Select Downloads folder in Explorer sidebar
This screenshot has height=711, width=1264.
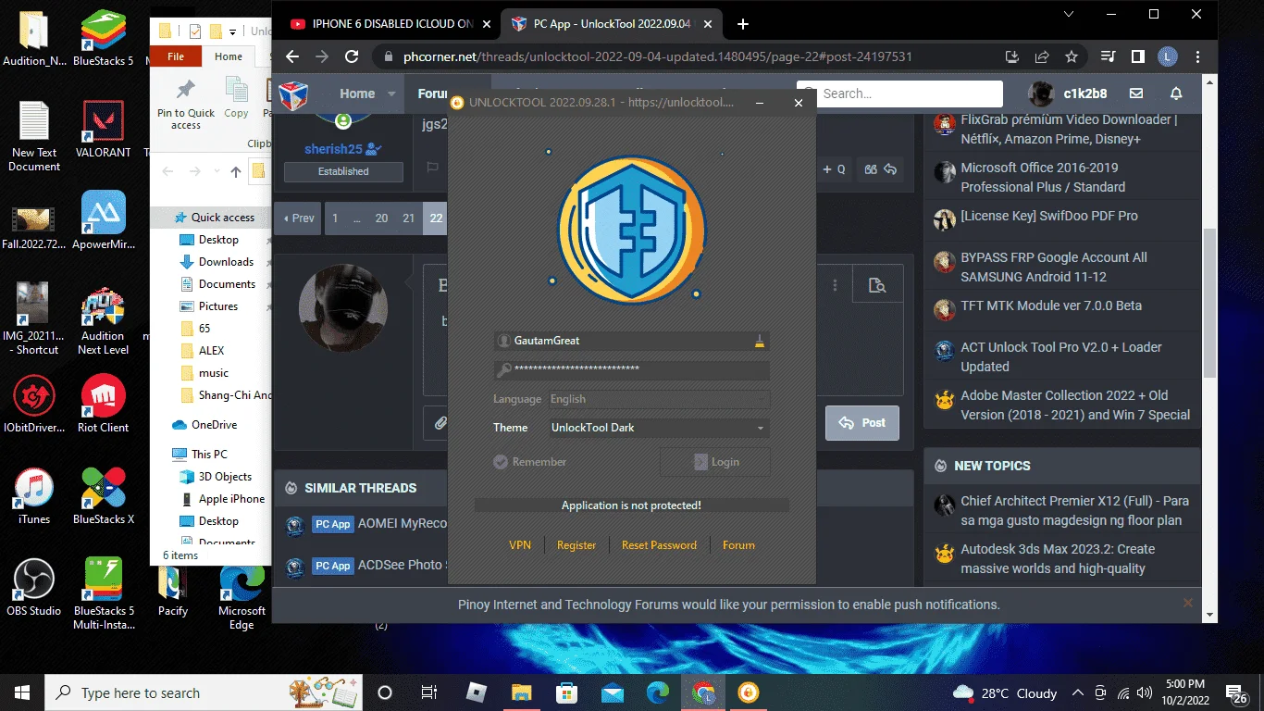[226, 262]
